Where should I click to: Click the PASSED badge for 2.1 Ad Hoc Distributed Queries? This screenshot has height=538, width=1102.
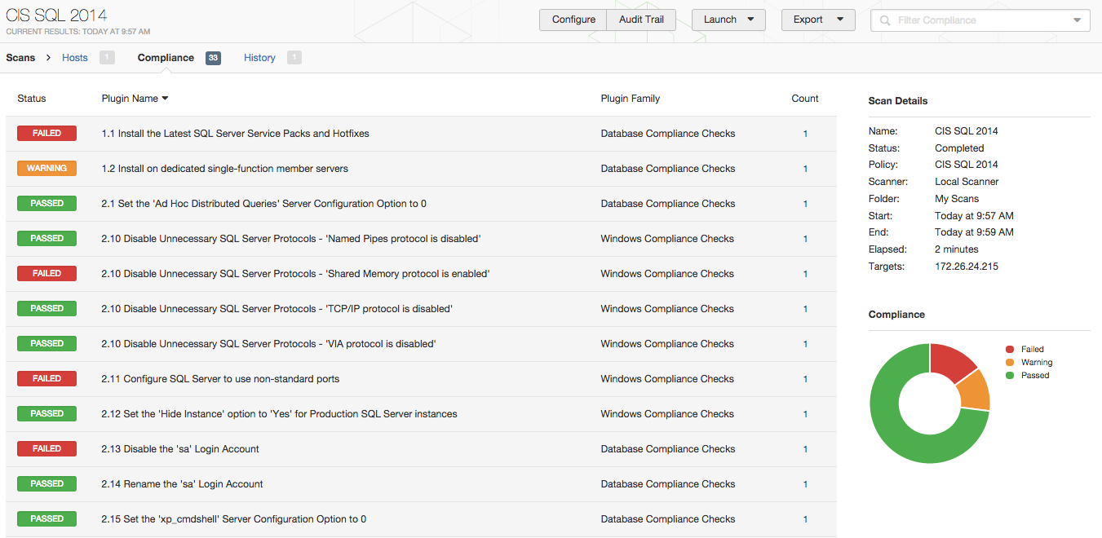46,204
